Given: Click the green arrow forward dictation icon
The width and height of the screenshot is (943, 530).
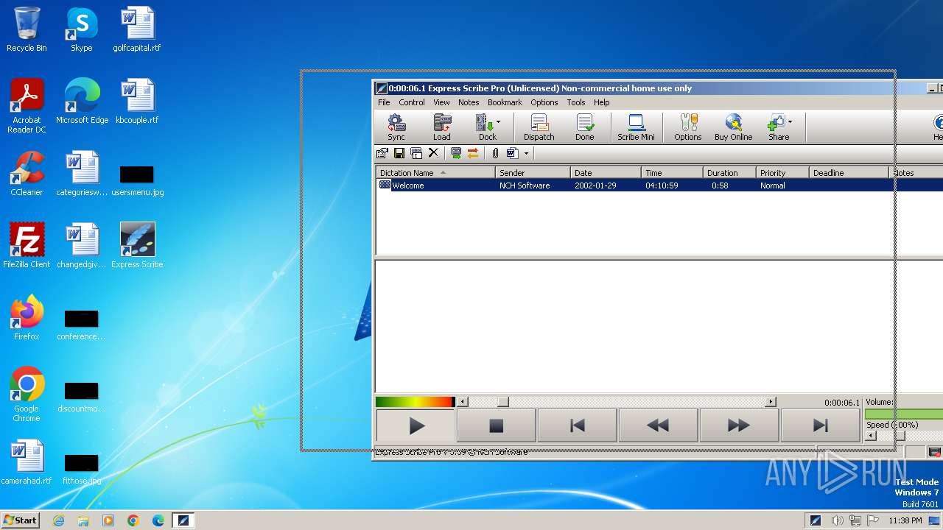Looking at the screenshot, I should coord(456,153).
